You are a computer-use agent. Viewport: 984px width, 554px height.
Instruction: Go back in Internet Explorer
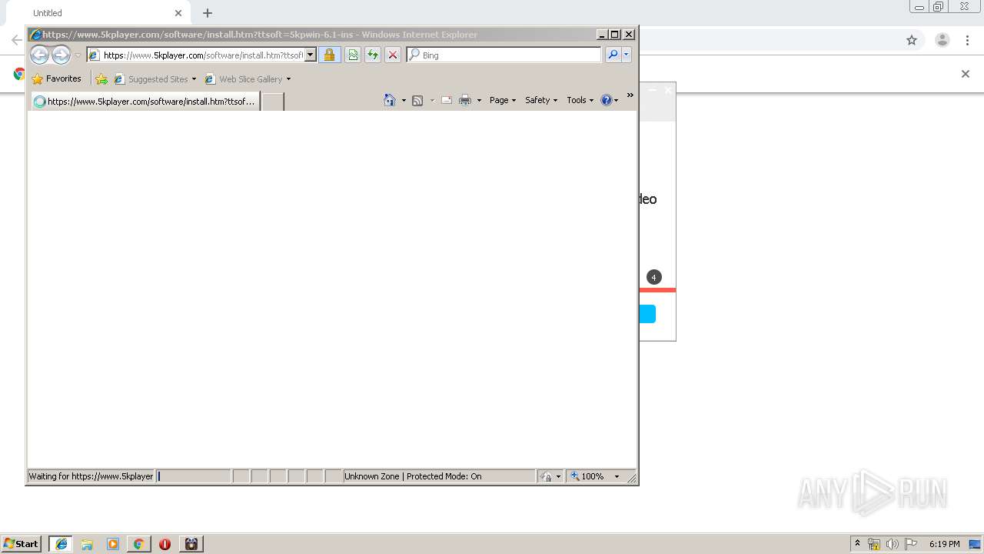click(39, 55)
